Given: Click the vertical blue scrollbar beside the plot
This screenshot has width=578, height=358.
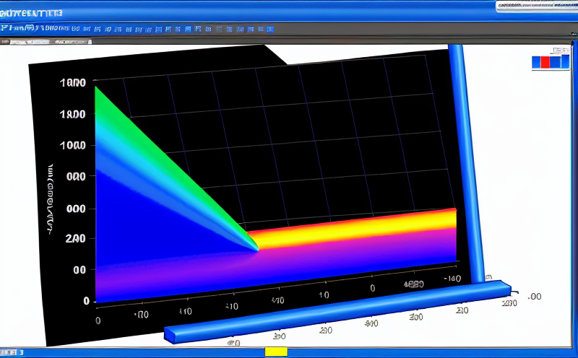Looking at the screenshot, I should [466, 164].
